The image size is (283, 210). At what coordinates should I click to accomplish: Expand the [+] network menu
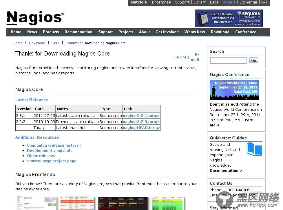point(264,2)
